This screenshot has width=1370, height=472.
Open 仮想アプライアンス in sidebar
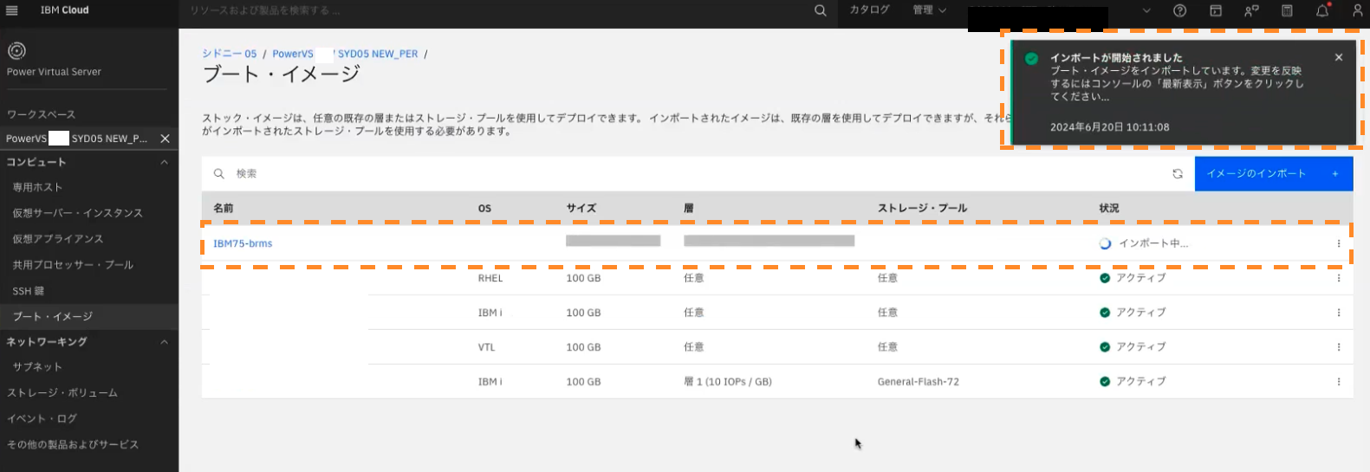57,239
